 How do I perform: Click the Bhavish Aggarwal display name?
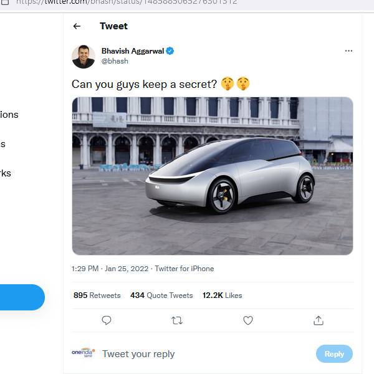(x=132, y=51)
